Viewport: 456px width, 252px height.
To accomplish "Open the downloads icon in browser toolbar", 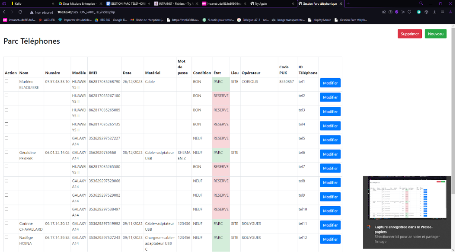I will [434, 12].
